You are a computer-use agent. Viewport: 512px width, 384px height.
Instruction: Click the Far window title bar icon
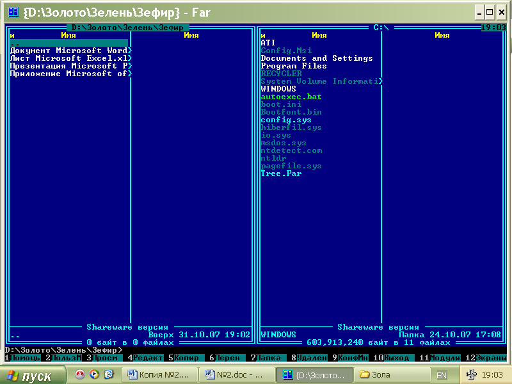(x=13, y=12)
